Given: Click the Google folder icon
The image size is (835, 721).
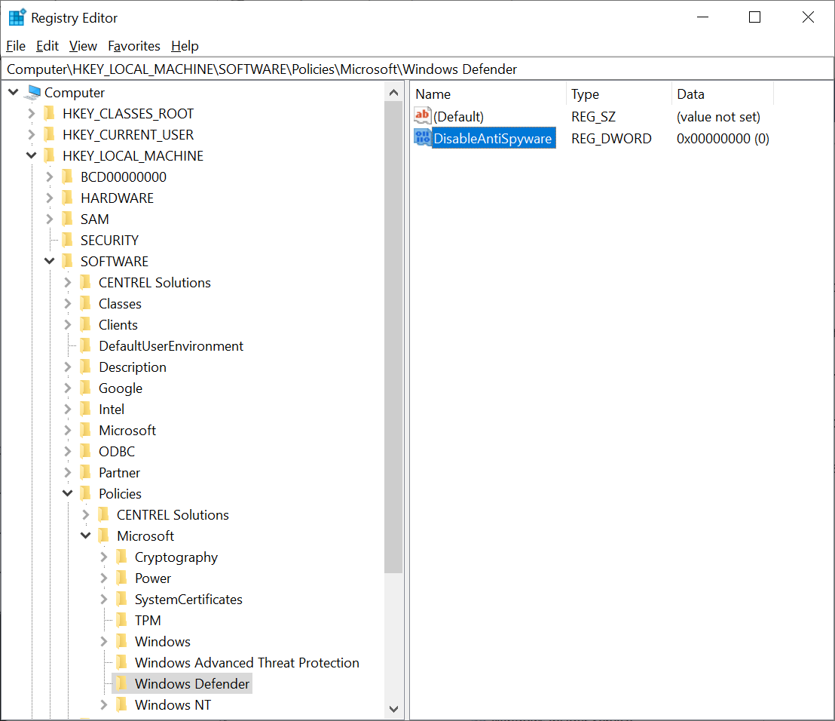Looking at the screenshot, I should coord(86,388).
